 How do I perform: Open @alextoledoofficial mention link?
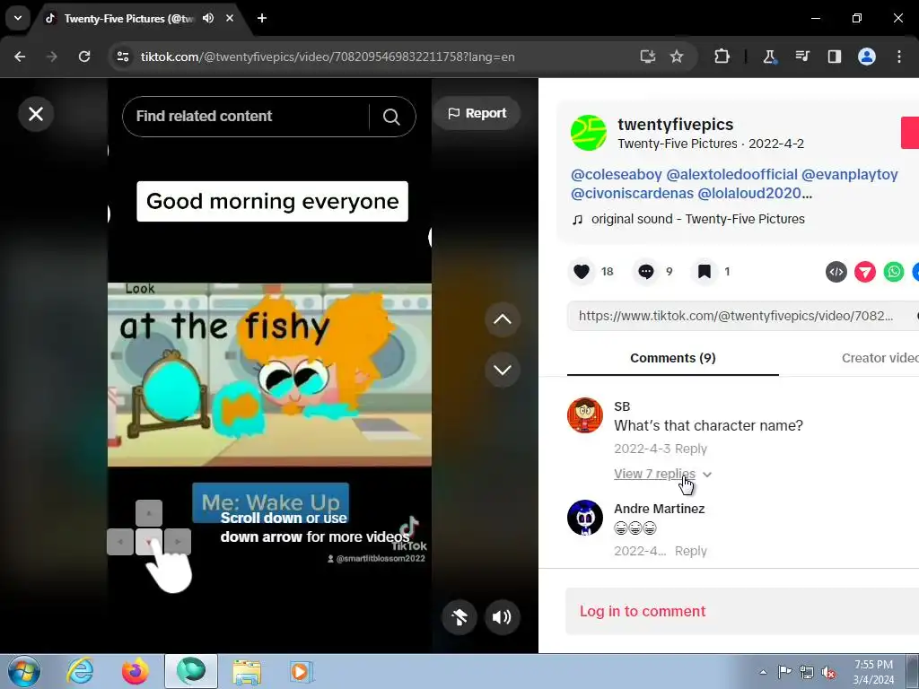click(x=731, y=175)
